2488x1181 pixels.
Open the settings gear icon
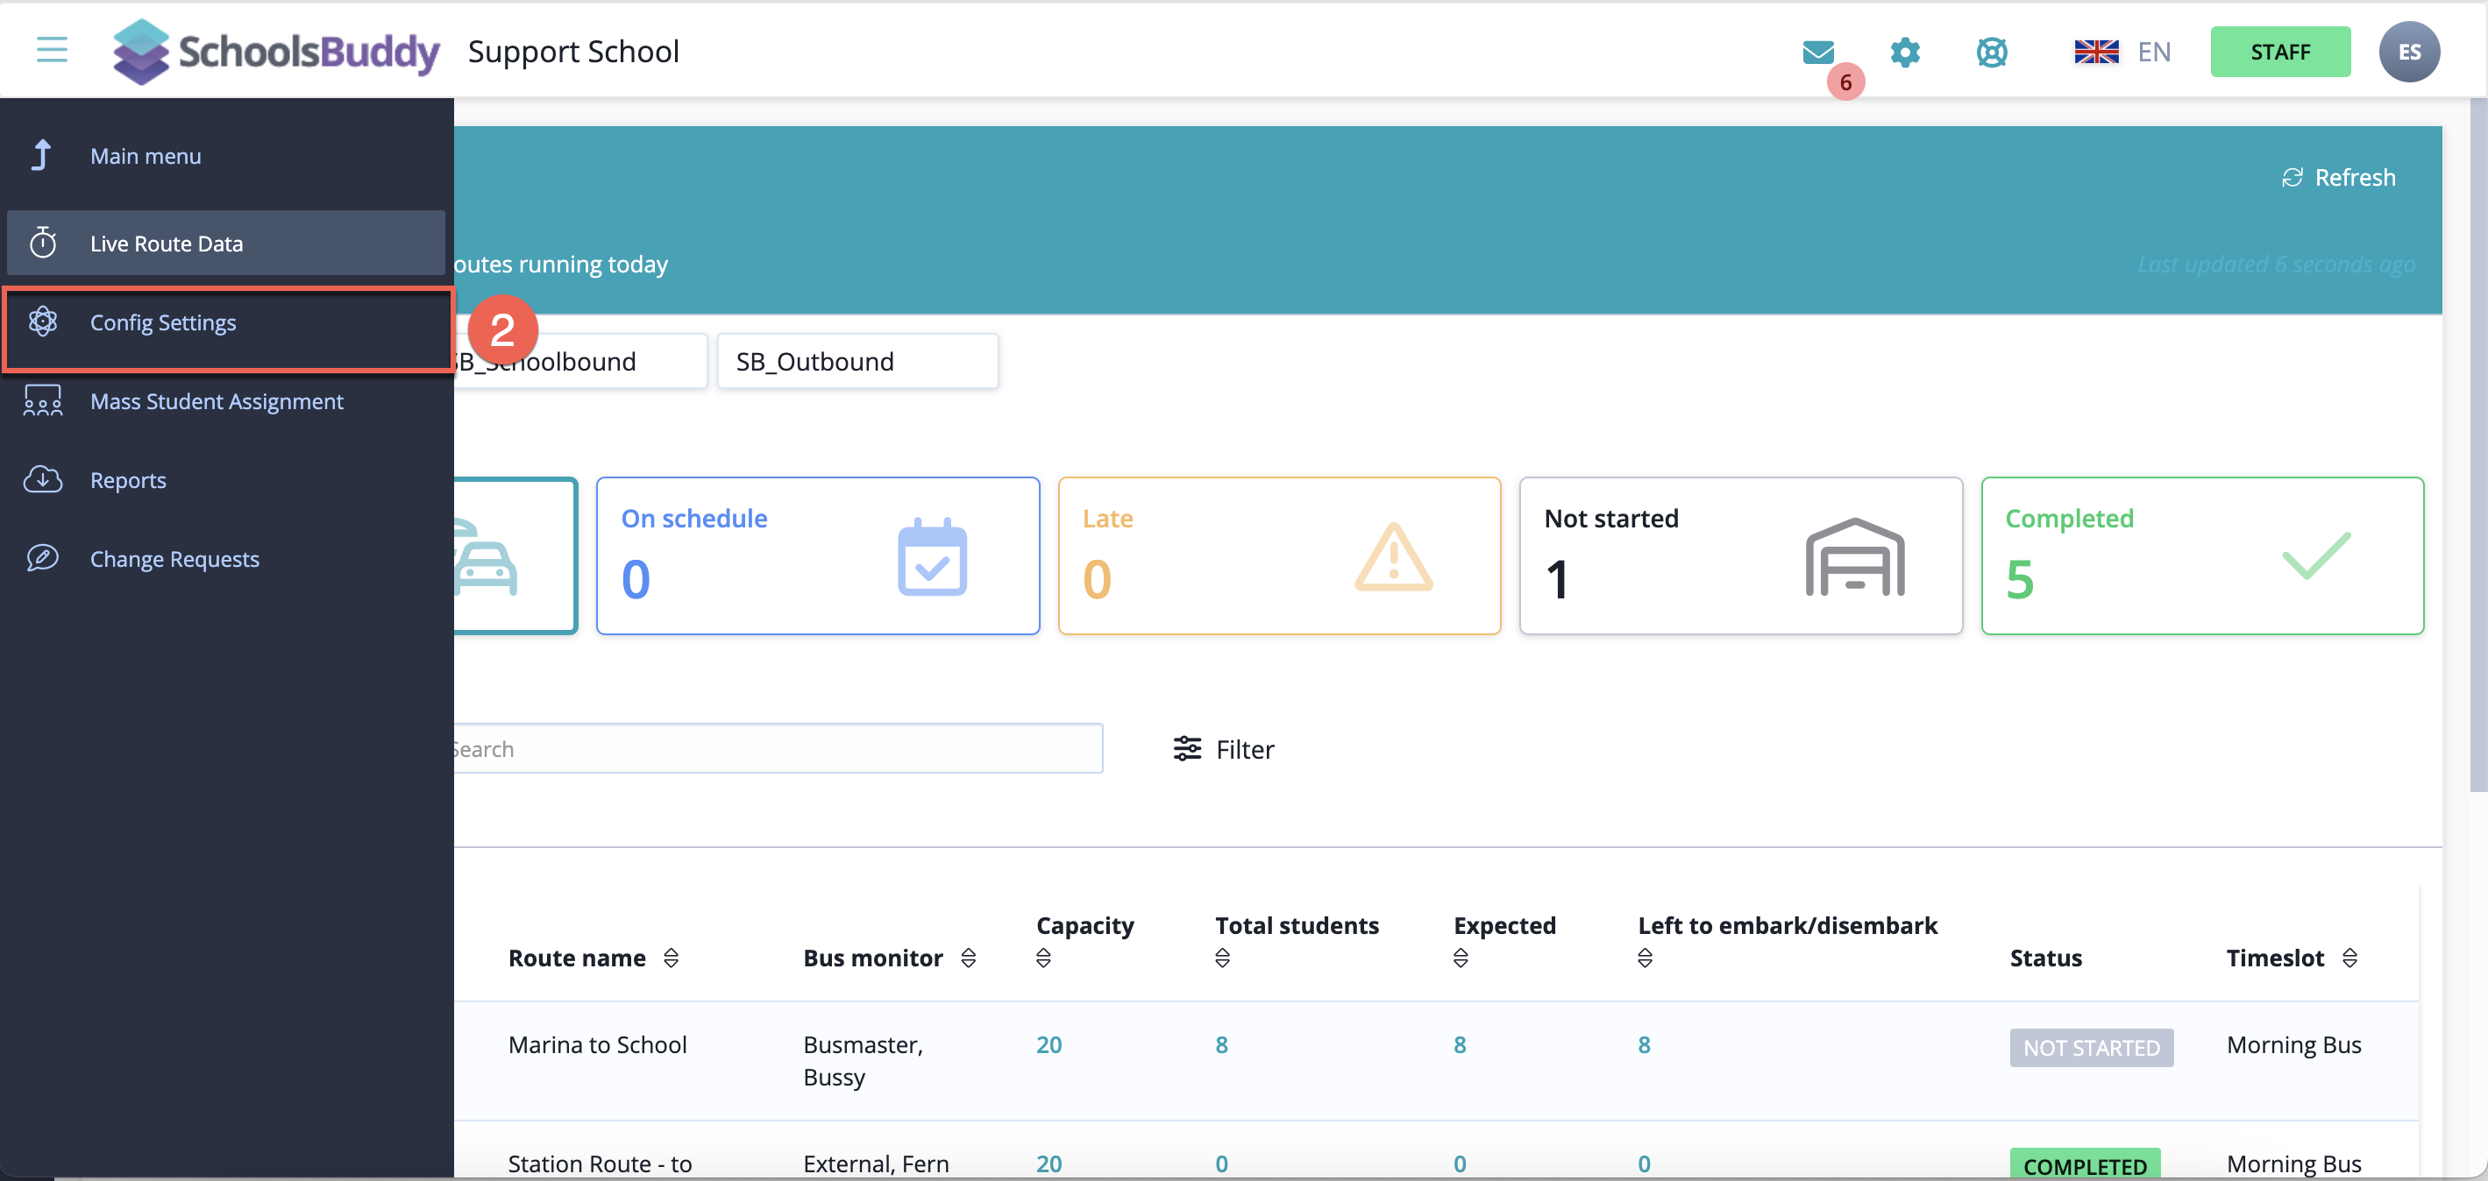1905,52
